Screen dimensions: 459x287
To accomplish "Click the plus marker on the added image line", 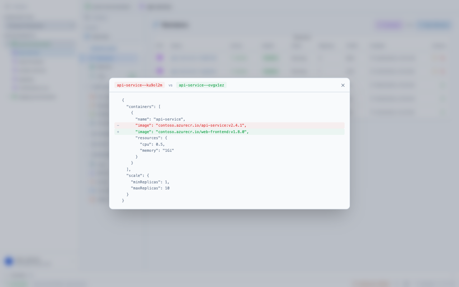I will [x=118, y=132].
